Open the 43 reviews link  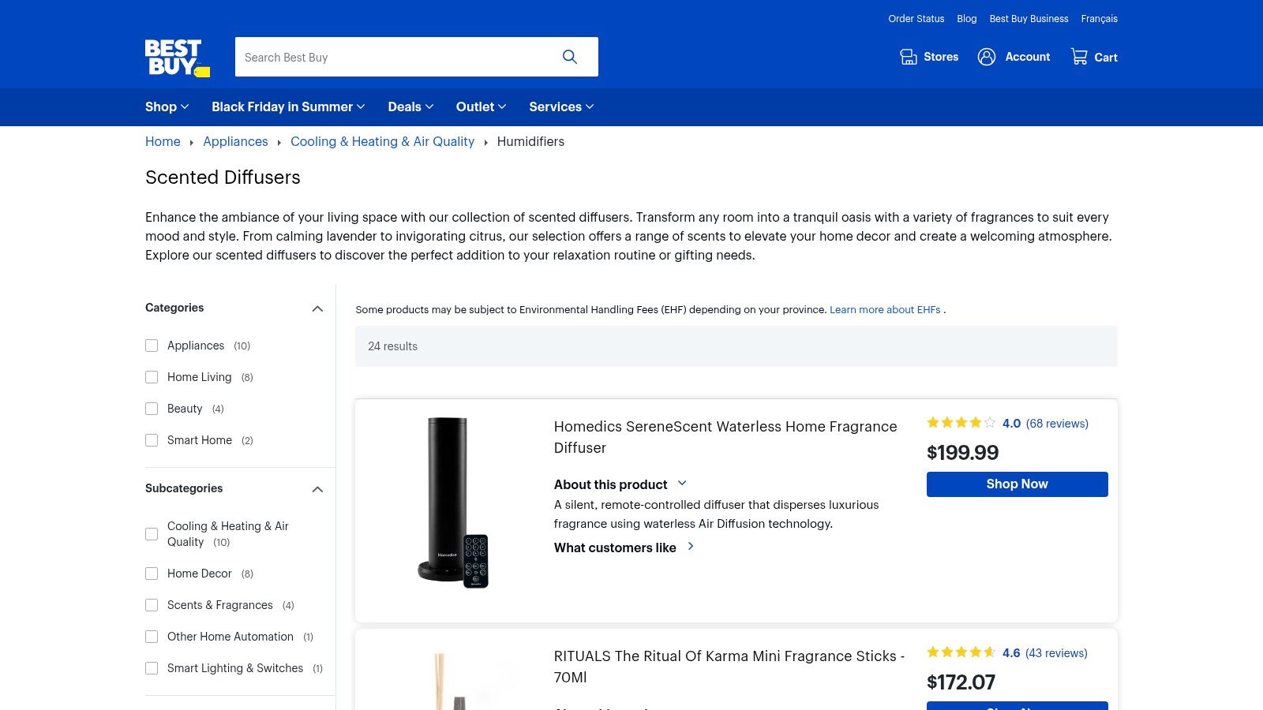coord(1056,653)
